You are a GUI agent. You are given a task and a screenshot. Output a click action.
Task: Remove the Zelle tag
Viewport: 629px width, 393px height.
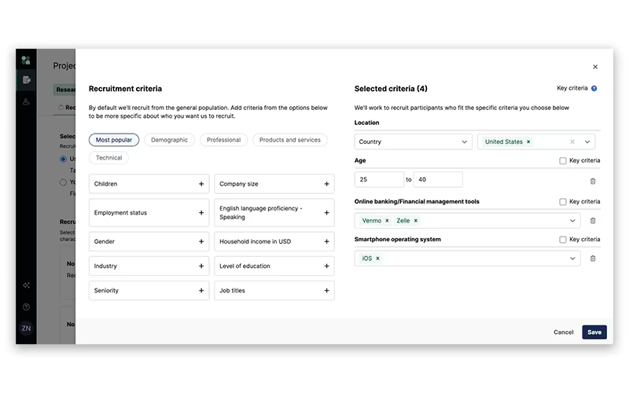[x=416, y=221]
